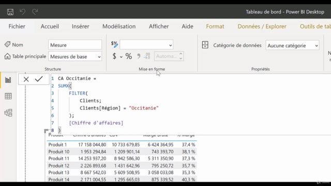
Task: Decrease decimal places with the down stepper
Action: pyautogui.click(x=180, y=58)
